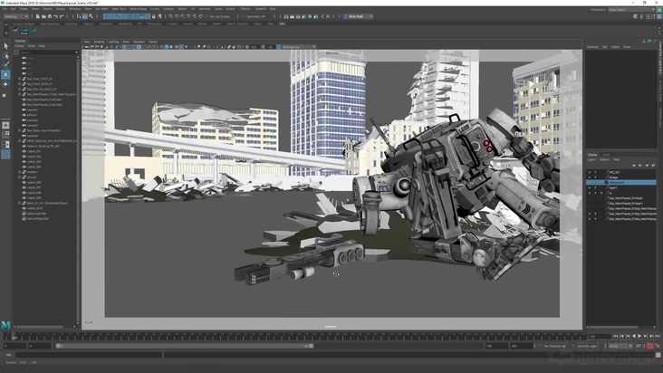Toggle the V visibility box of the bottom layer
The height and width of the screenshot is (373, 663).
click(x=590, y=219)
